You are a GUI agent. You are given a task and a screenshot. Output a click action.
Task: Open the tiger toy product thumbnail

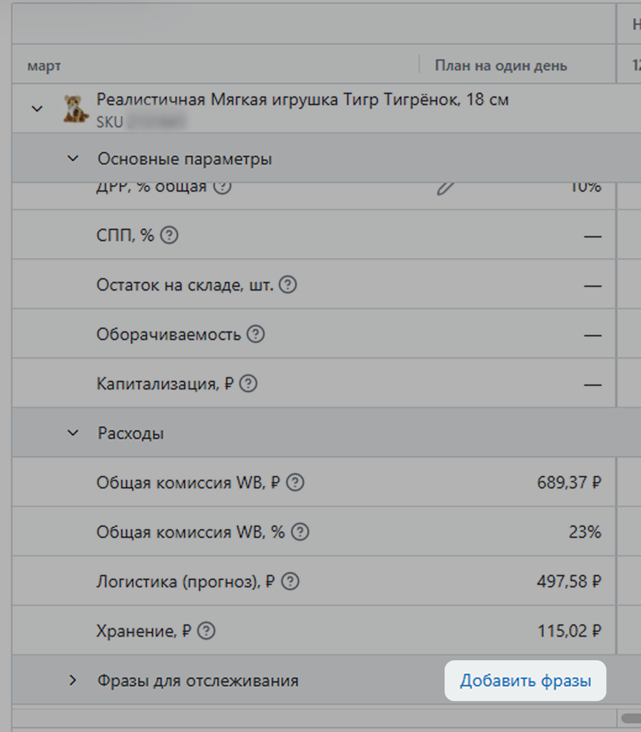pyautogui.click(x=75, y=108)
